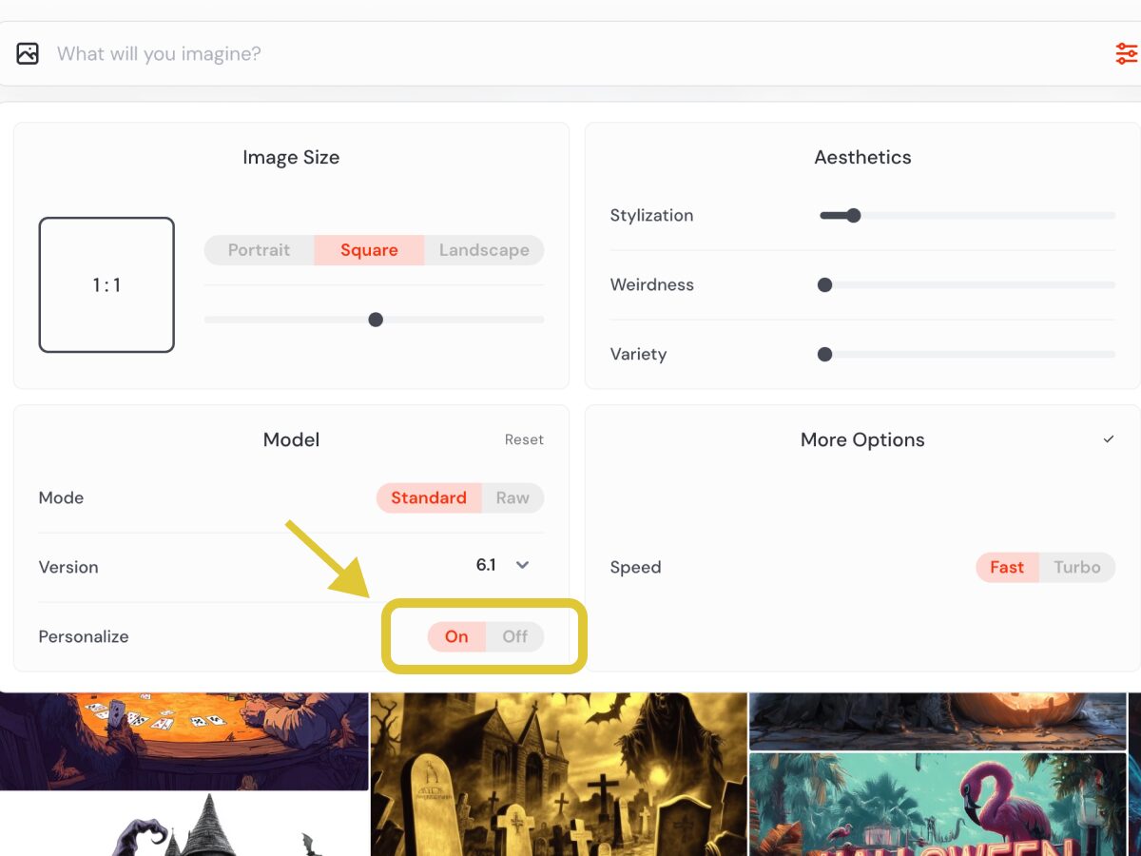Click the image upload icon in prompt bar
This screenshot has width=1141, height=856.
(28, 53)
